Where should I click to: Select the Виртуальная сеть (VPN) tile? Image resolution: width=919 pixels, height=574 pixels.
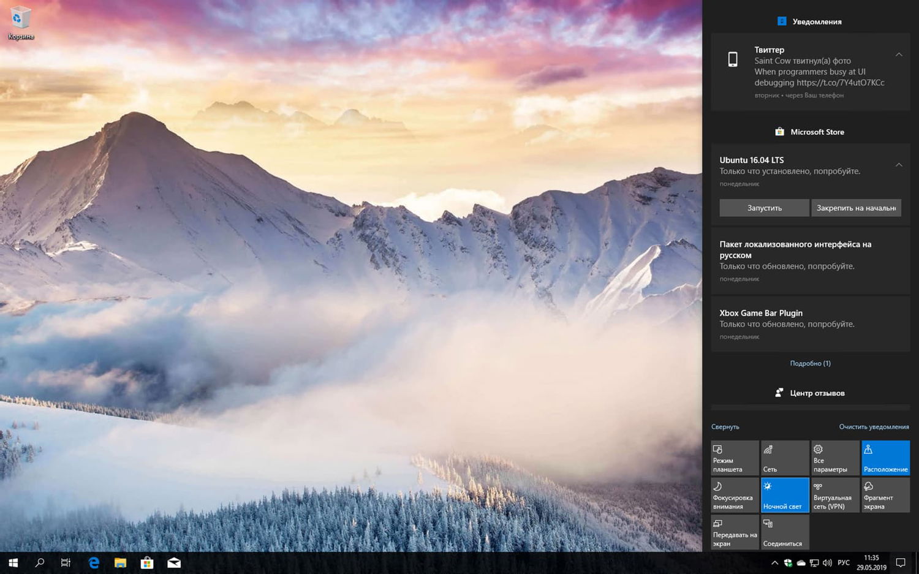click(835, 494)
